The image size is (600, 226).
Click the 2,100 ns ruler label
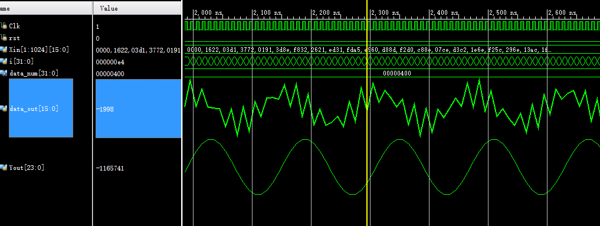pyautogui.click(x=267, y=12)
